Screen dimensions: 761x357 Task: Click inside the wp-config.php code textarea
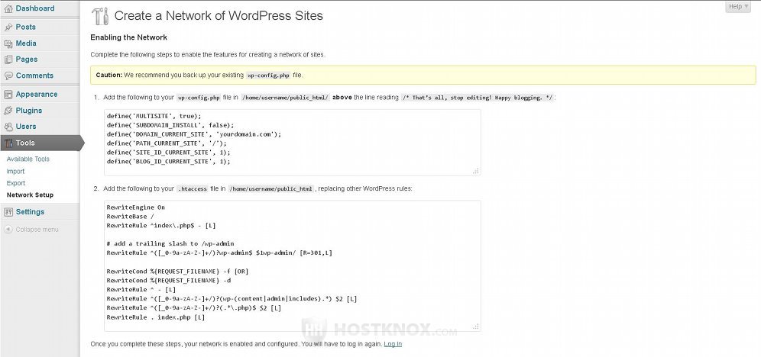292,143
